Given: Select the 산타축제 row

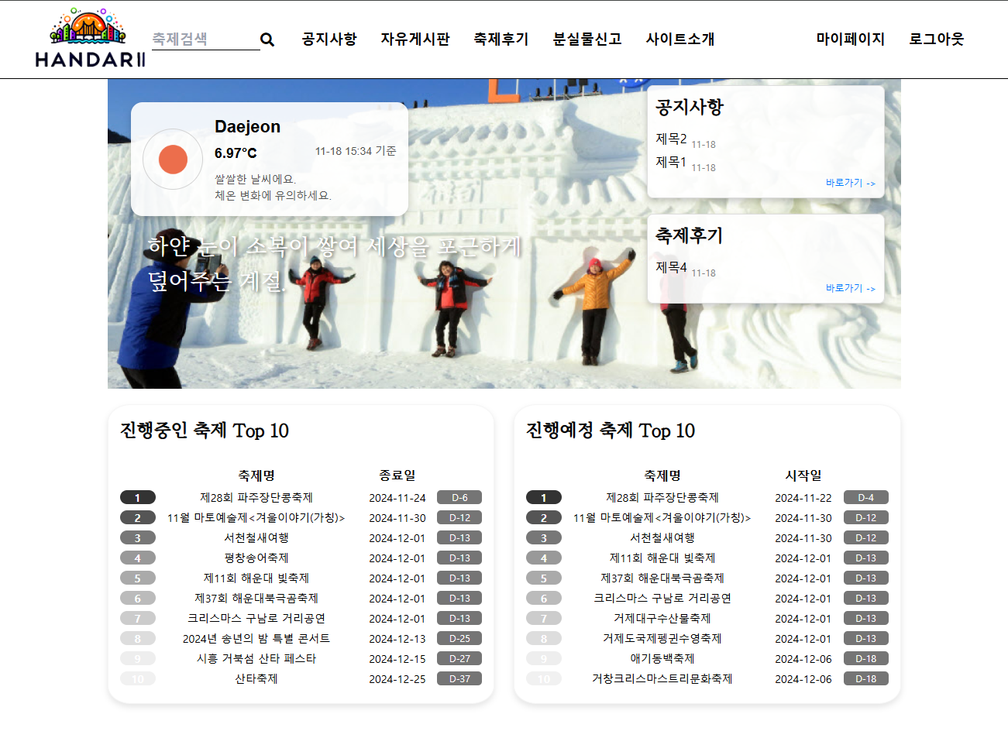Looking at the screenshot, I should pyautogui.click(x=256, y=678).
